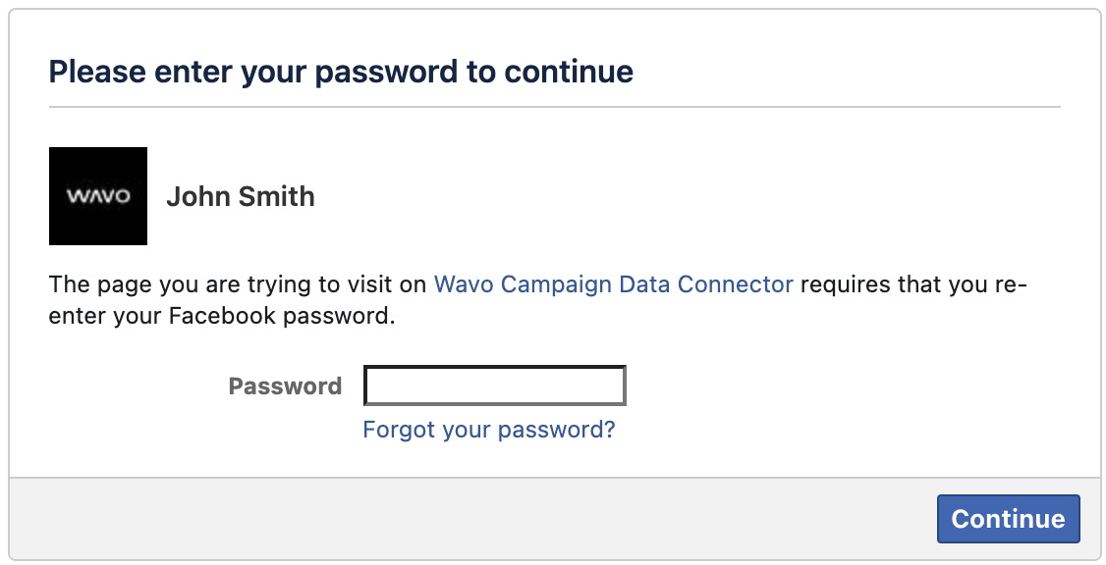The height and width of the screenshot is (565, 1106).
Task: Click the divider line below the title
Action: 554,107
